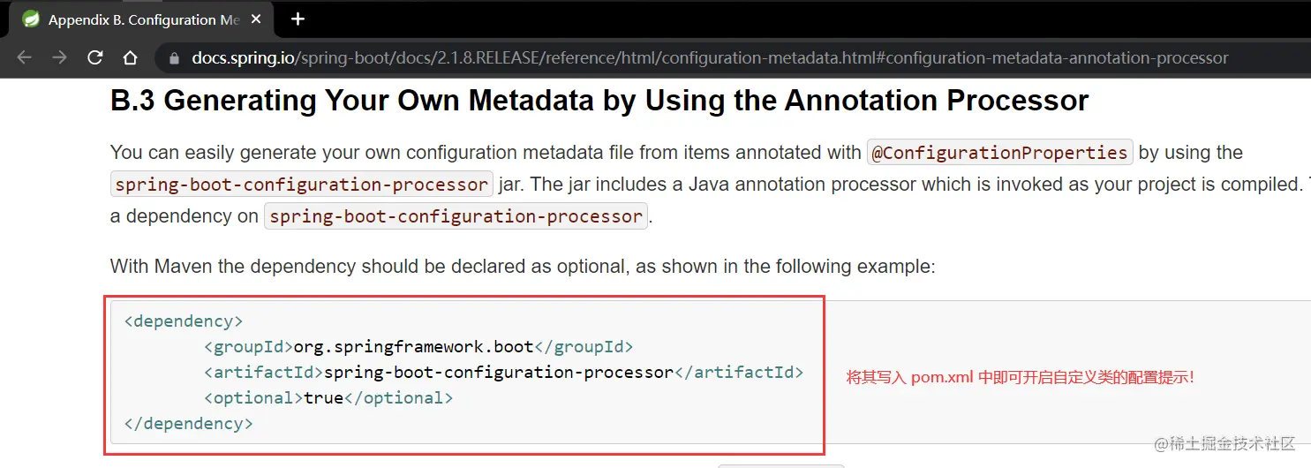
Task: Click the closing </dependency> tag line
Action: 189,423
